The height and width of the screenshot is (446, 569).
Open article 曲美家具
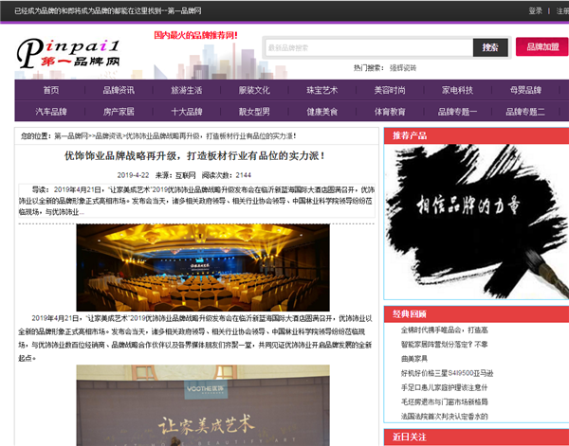point(414,359)
